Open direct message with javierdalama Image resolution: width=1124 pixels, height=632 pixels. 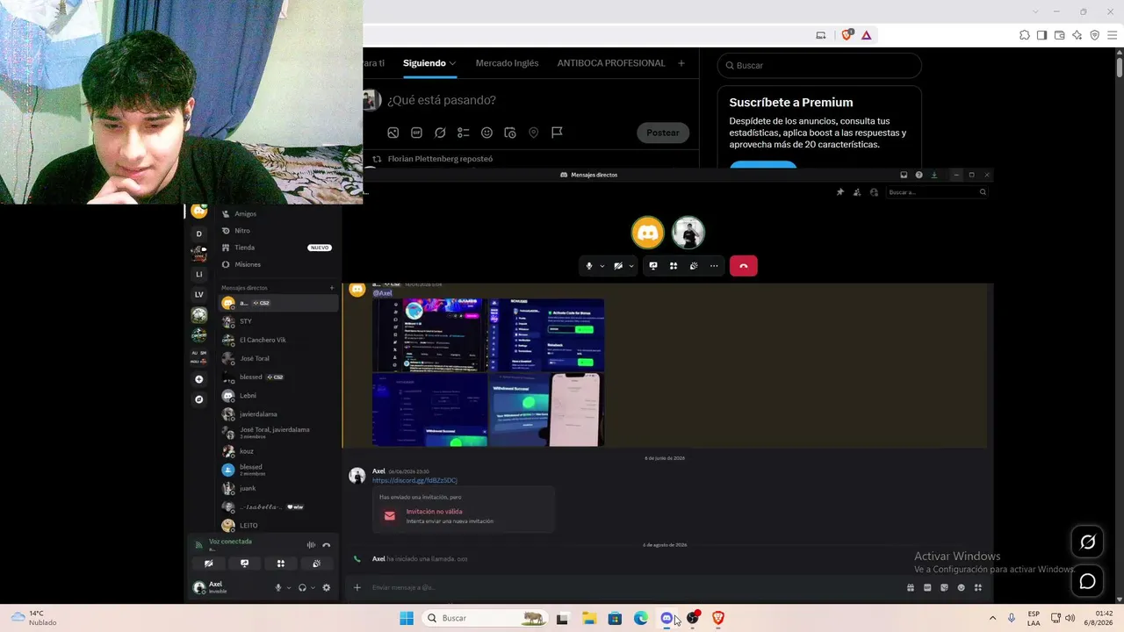point(278,414)
